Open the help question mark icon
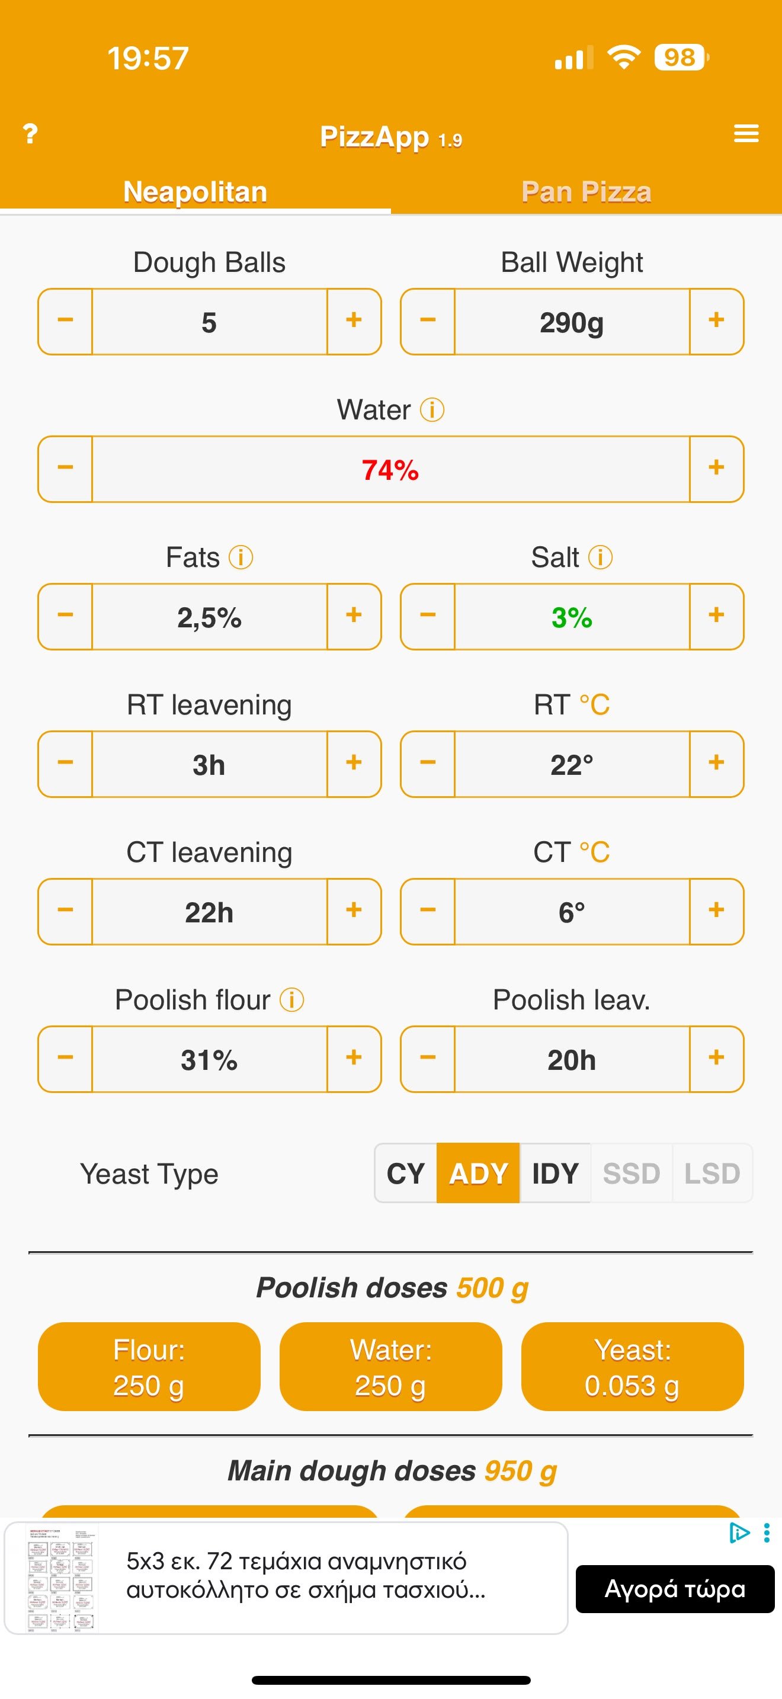Screen dimensions: 782x1699 [x=30, y=134]
